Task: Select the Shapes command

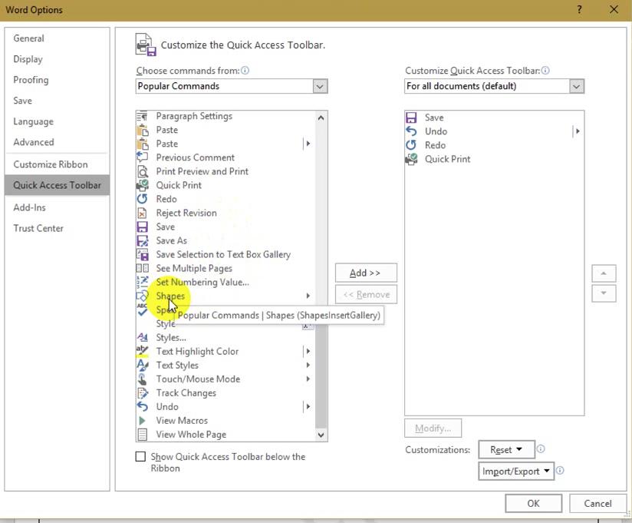Action: [x=170, y=296]
